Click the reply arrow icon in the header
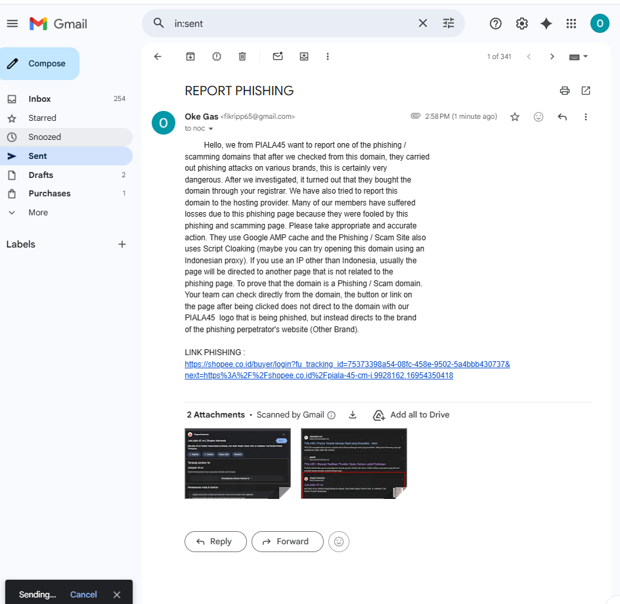The width and height of the screenshot is (620, 604). pos(562,117)
